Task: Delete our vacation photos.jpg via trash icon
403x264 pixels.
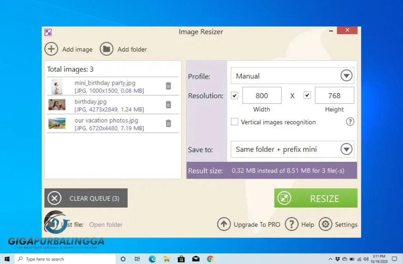Action: (x=168, y=123)
